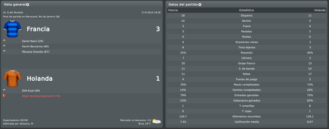The image size is (329, 129).
Task: Click the blue striped Francia team shirt
Action: click(x=12, y=29)
